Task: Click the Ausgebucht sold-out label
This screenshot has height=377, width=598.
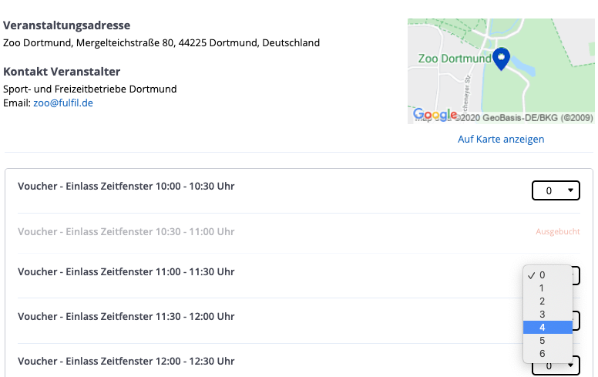Action: pyautogui.click(x=557, y=231)
